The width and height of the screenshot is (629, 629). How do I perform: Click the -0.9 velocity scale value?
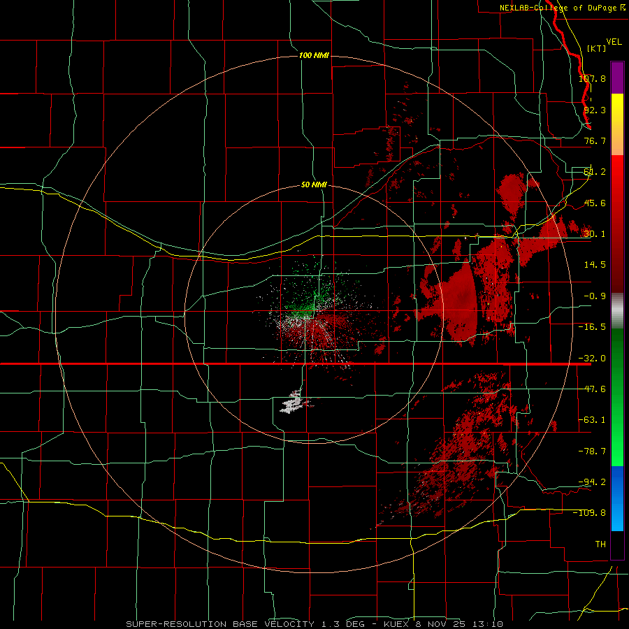(x=595, y=296)
